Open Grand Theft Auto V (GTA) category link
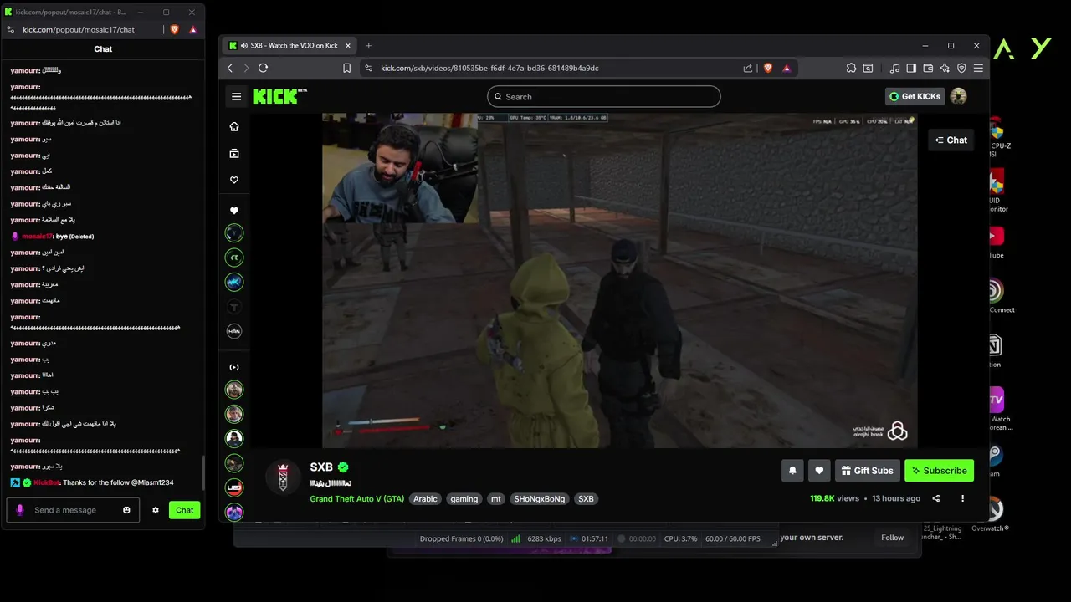The width and height of the screenshot is (1071, 602). coord(356,499)
